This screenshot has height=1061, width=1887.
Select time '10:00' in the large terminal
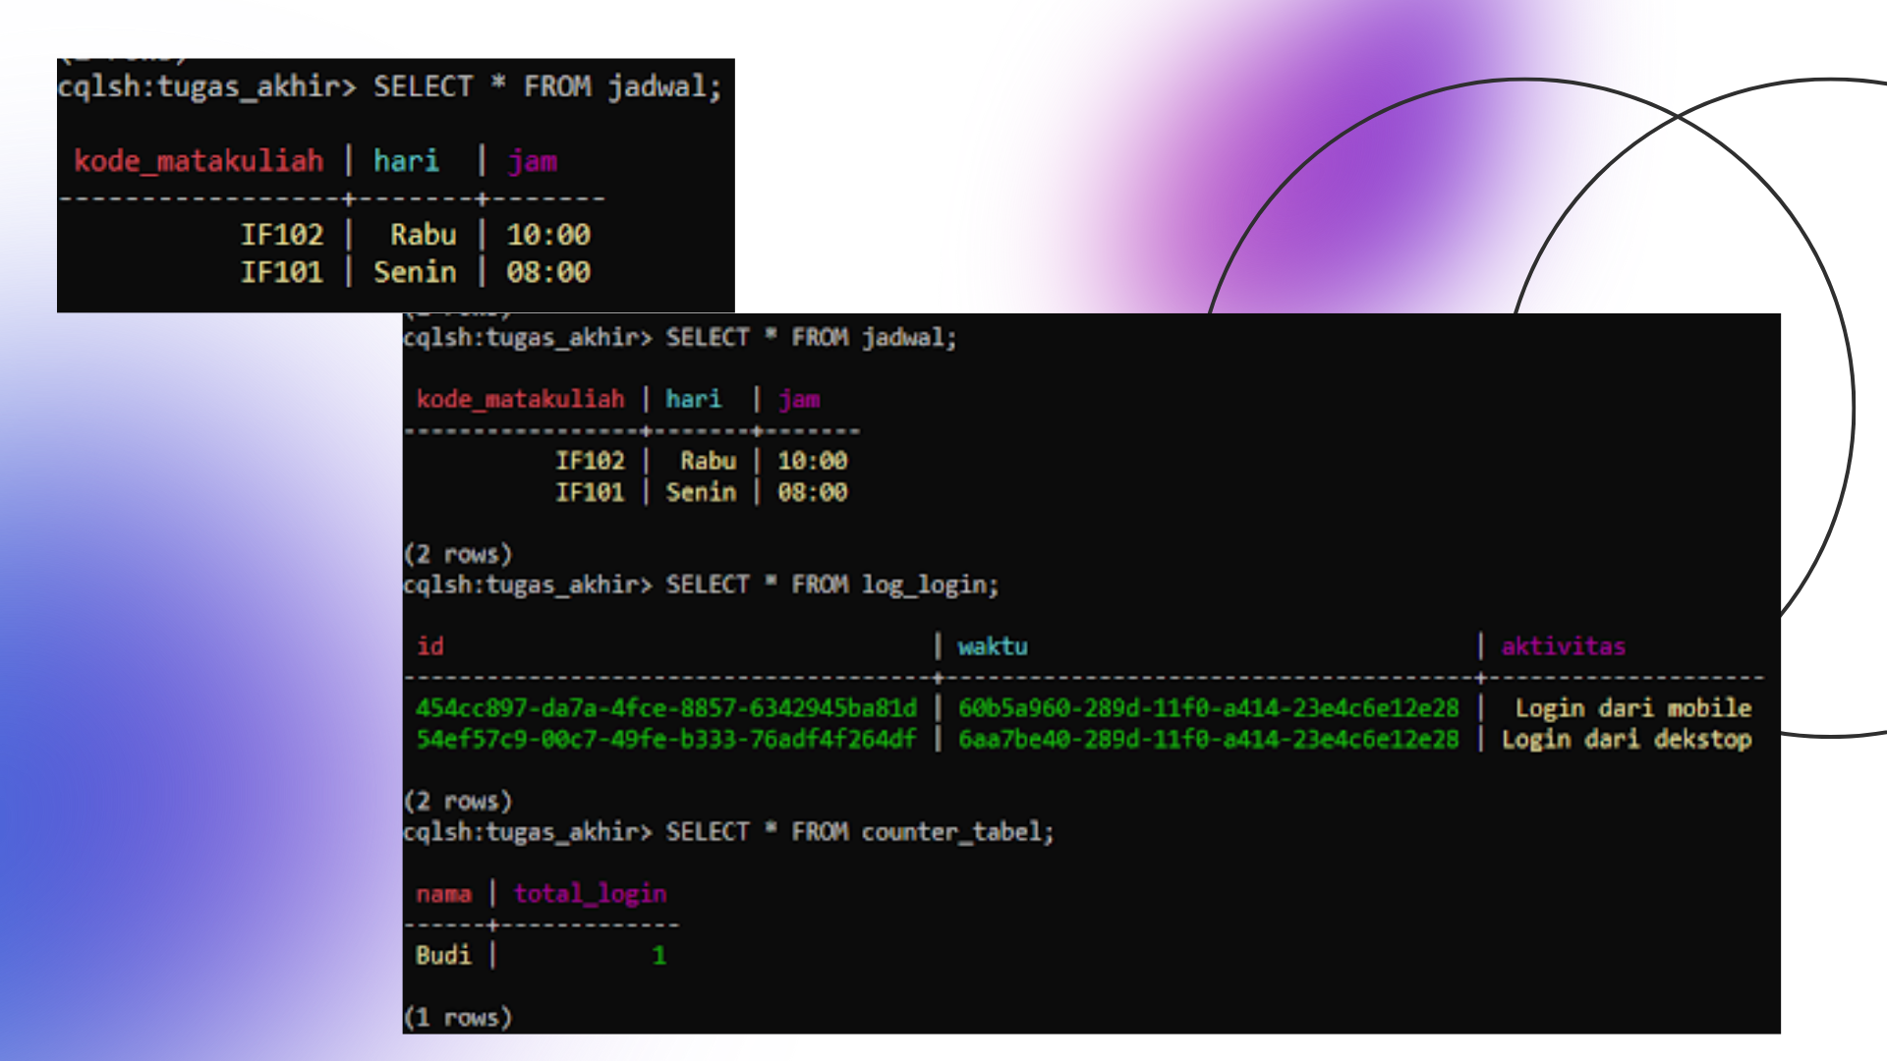click(x=812, y=461)
